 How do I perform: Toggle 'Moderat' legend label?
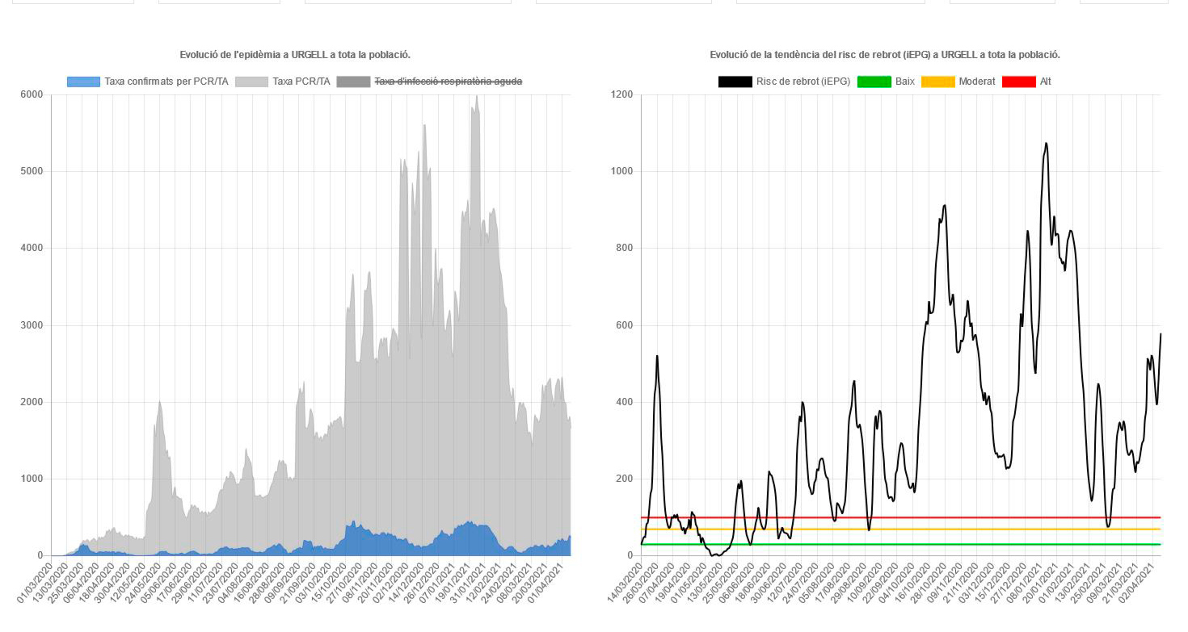(976, 82)
